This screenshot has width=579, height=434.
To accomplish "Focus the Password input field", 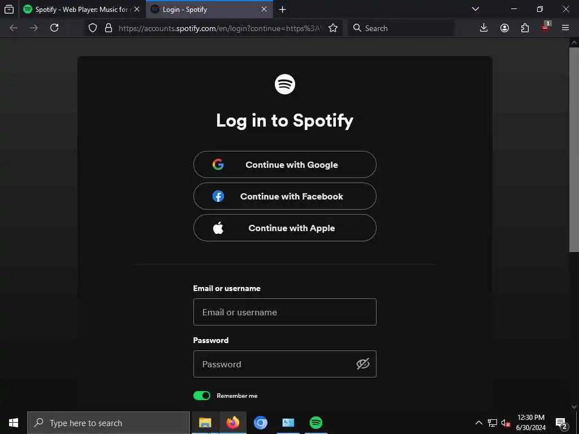I will click(x=285, y=364).
